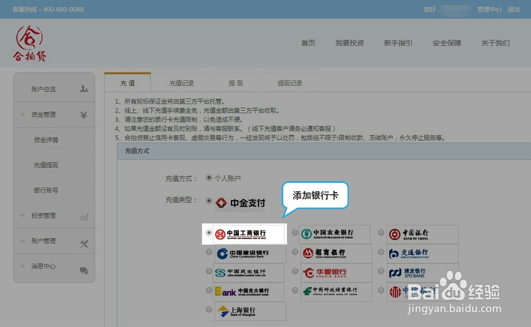Click the 退出 logout link

click(x=513, y=10)
